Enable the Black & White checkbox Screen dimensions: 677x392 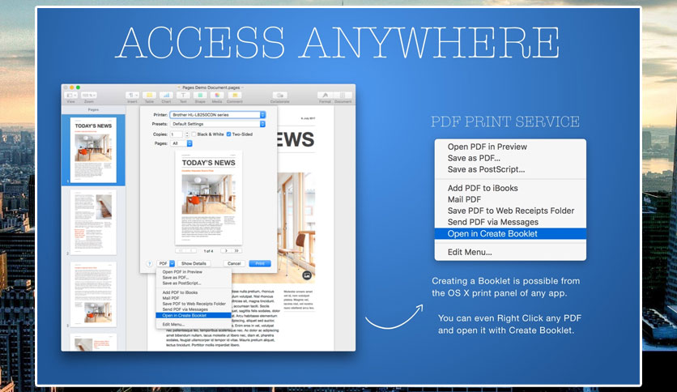194,134
